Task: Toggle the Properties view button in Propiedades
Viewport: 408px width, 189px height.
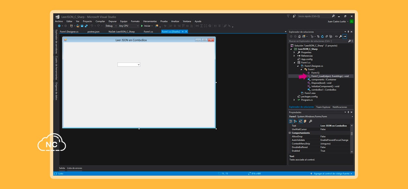Action: pos(301,121)
